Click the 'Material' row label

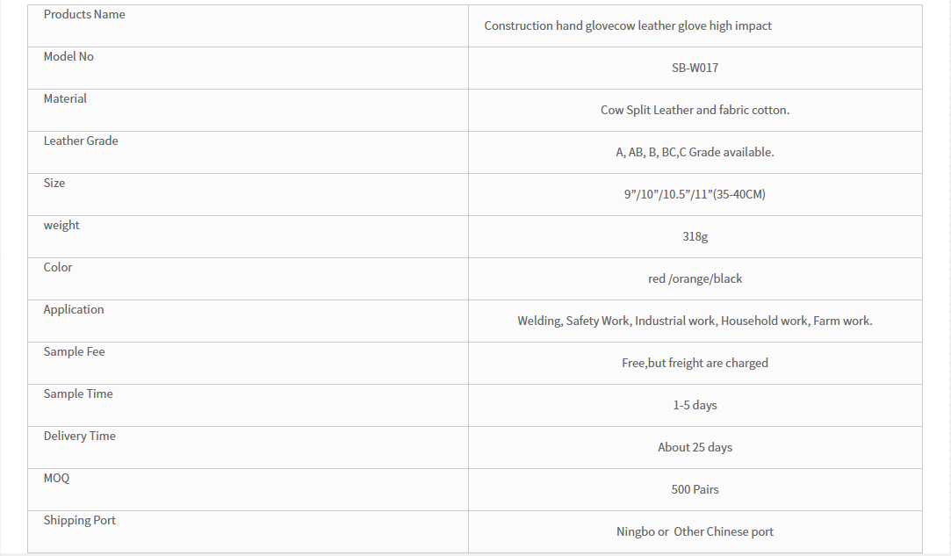click(x=65, y=99)
